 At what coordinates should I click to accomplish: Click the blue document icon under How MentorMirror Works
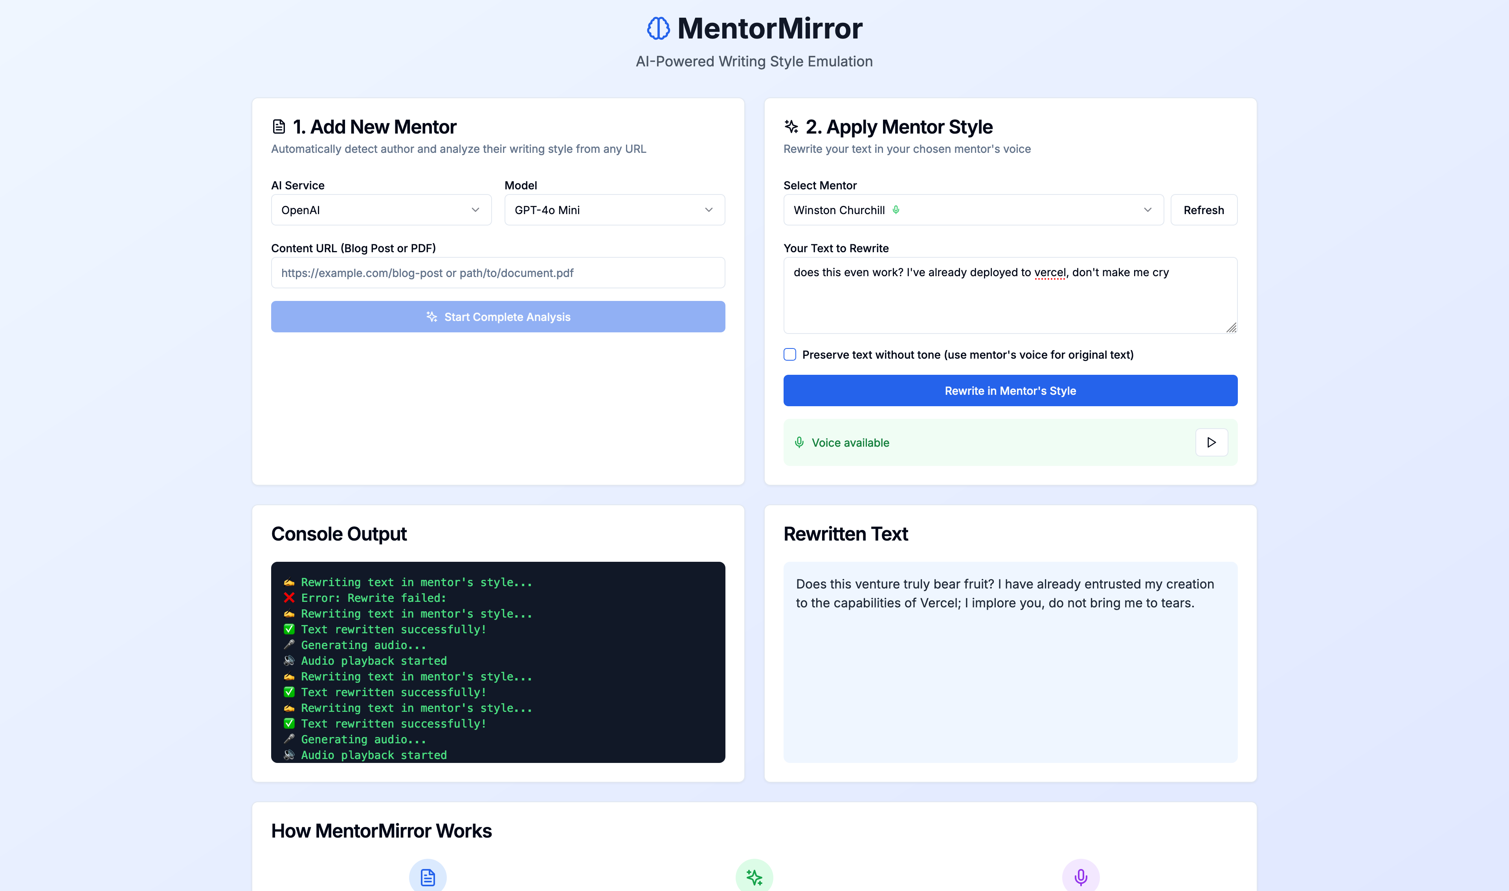428,876
